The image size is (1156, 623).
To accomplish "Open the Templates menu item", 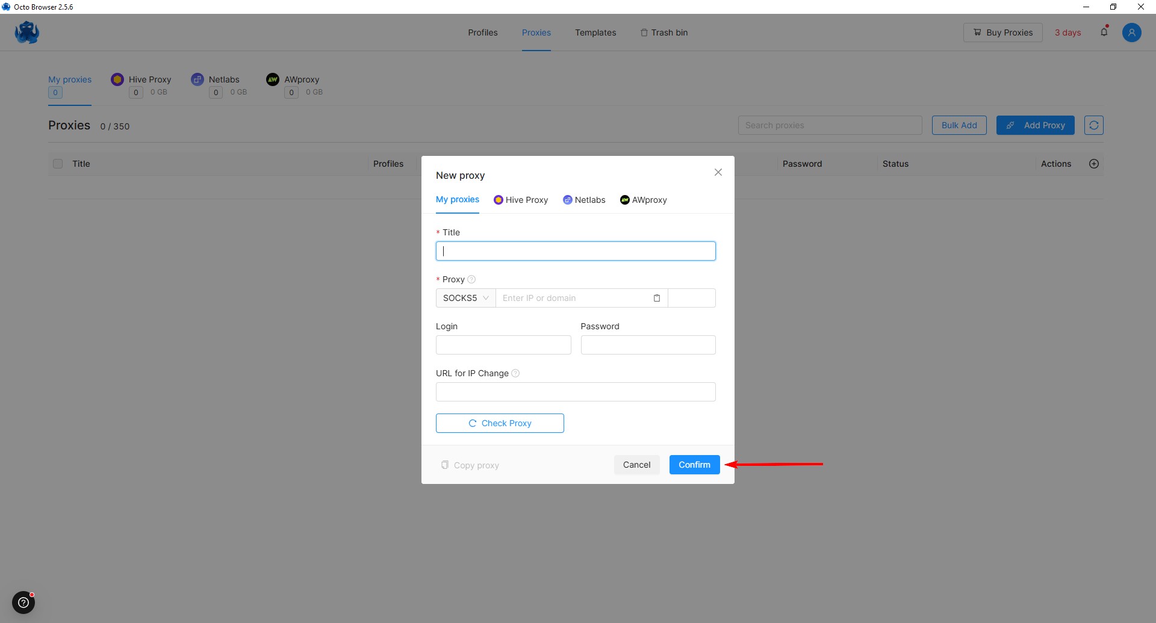I will [x=595, y=33].
